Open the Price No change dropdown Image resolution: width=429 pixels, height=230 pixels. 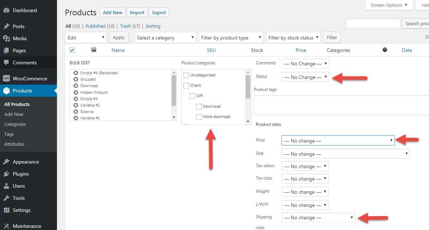tap(338, 140)
